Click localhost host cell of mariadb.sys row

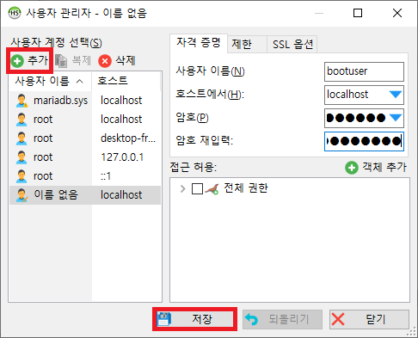[121, 101]
